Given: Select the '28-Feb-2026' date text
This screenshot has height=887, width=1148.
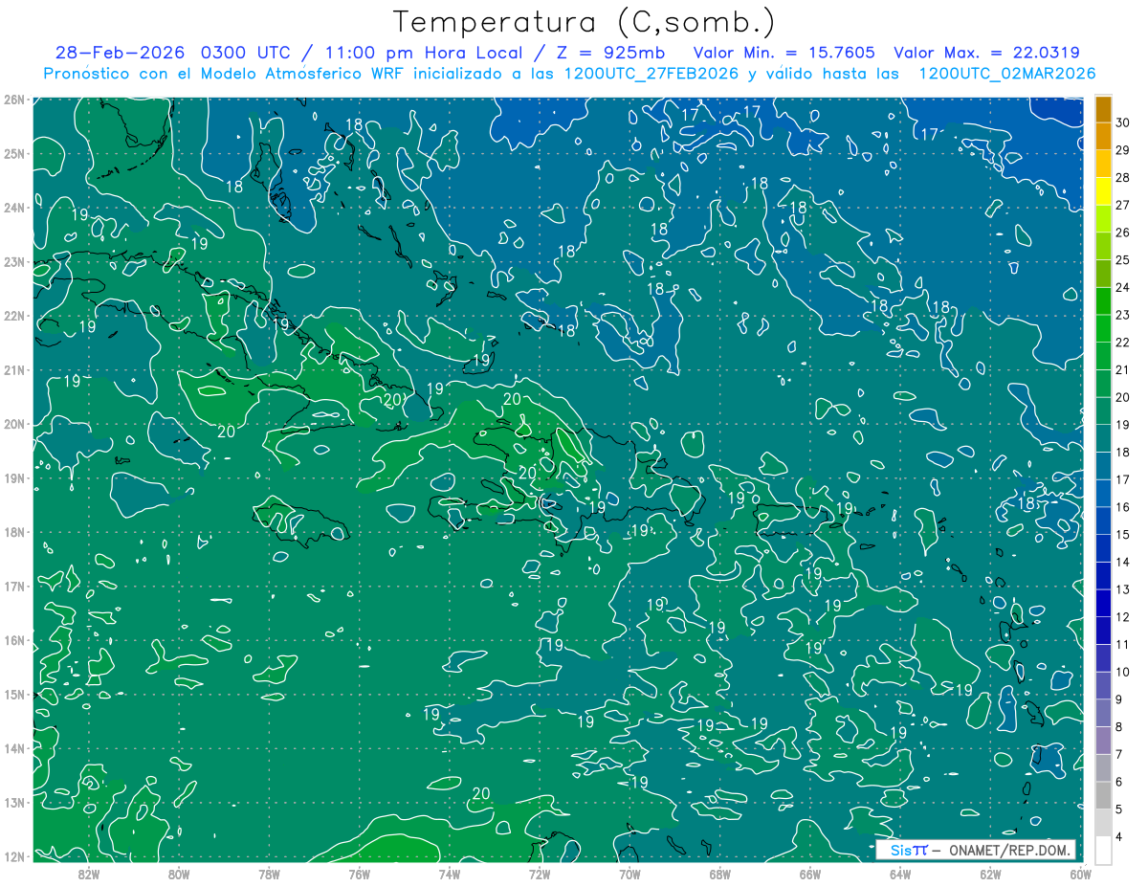Looking at the screenshot, I should (x=121, y=53).
